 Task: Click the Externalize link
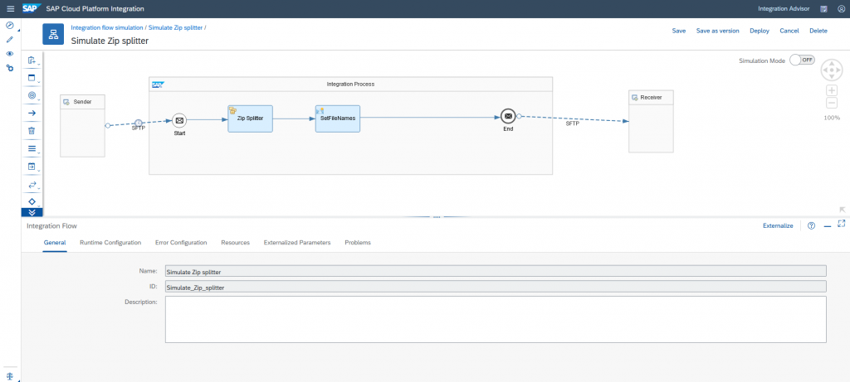pos(778,225)
